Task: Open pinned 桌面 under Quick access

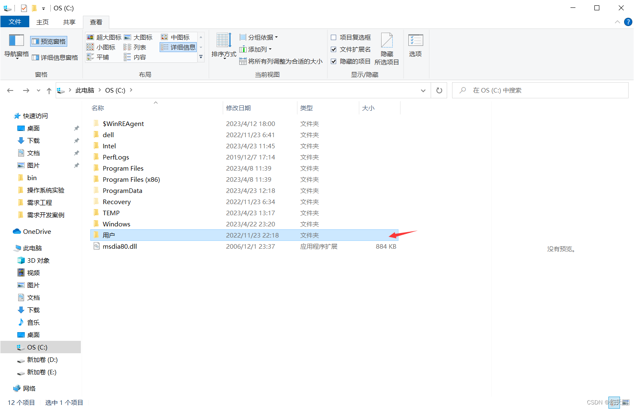Action: [33, 128]
